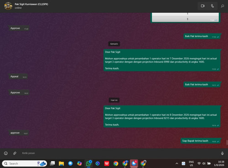Click the 'Hari ini' date label

point(114,100)
